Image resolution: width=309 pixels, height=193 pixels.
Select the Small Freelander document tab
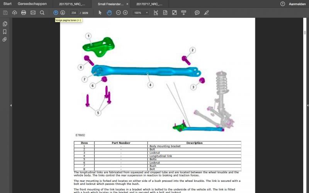pos(110,4)
